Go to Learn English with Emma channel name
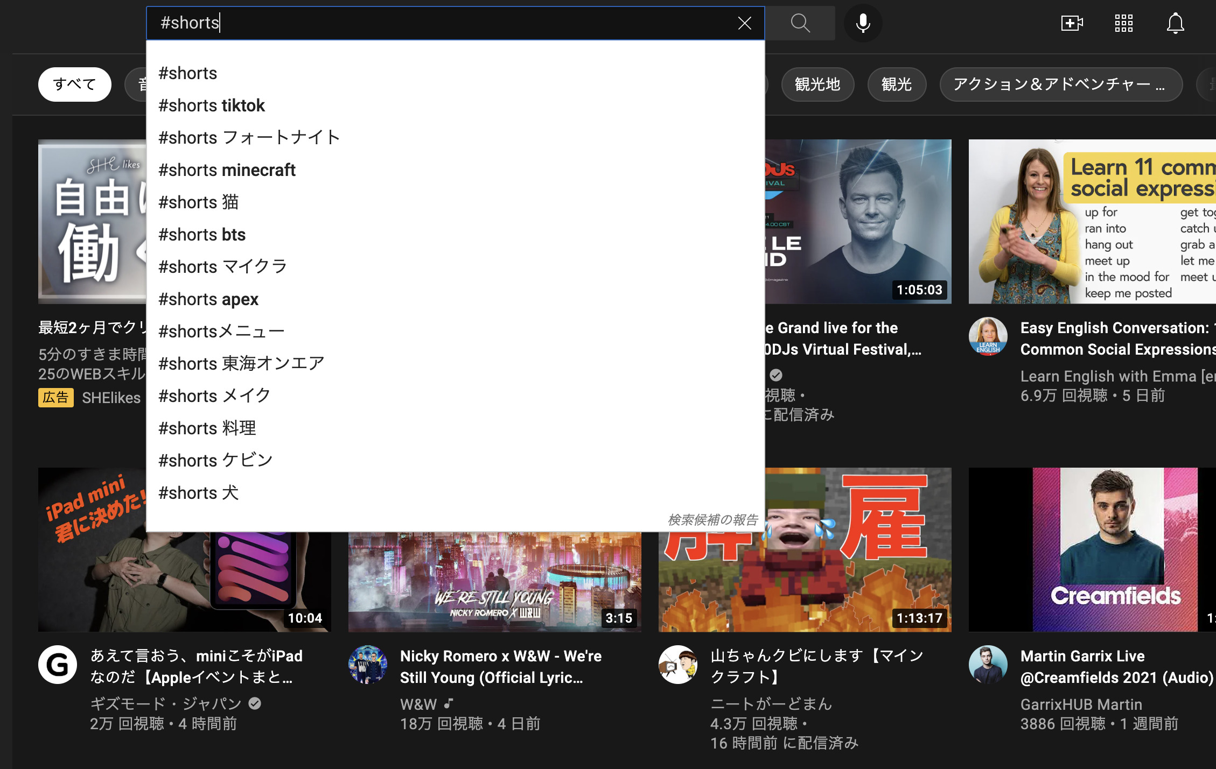The width and height of the screenshot is (1216, 769). coord(1118,376)
